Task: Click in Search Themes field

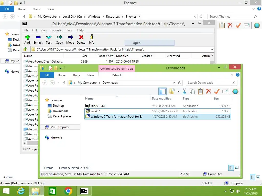Action: pyautogui.click(x=233, y=17)
